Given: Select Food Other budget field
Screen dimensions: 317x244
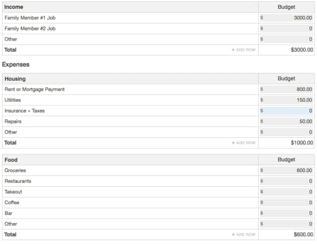Looking at the screenshot, I should pyautogui.click(x=287, y=224).
